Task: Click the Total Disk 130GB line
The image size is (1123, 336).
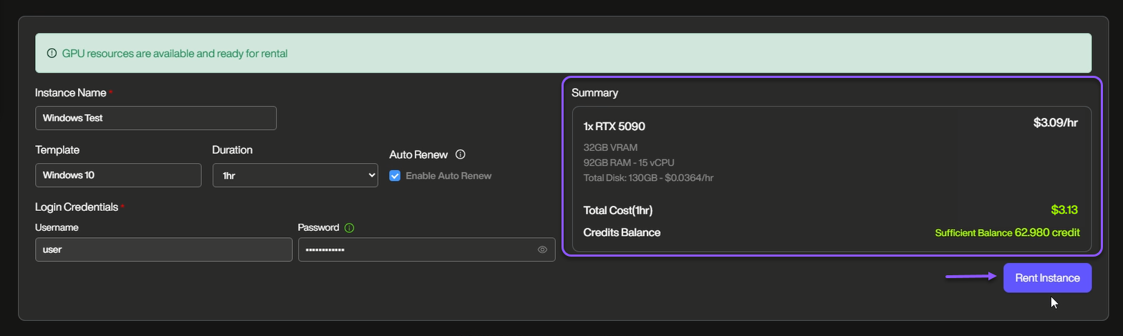Action: (648, 177)
